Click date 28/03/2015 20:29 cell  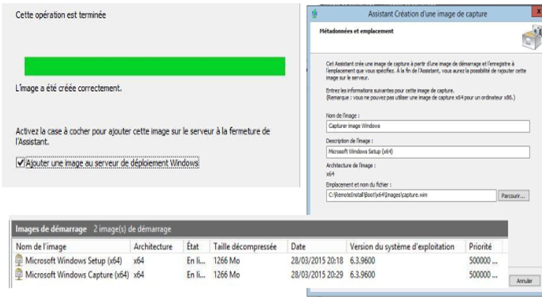coord(317,275)
